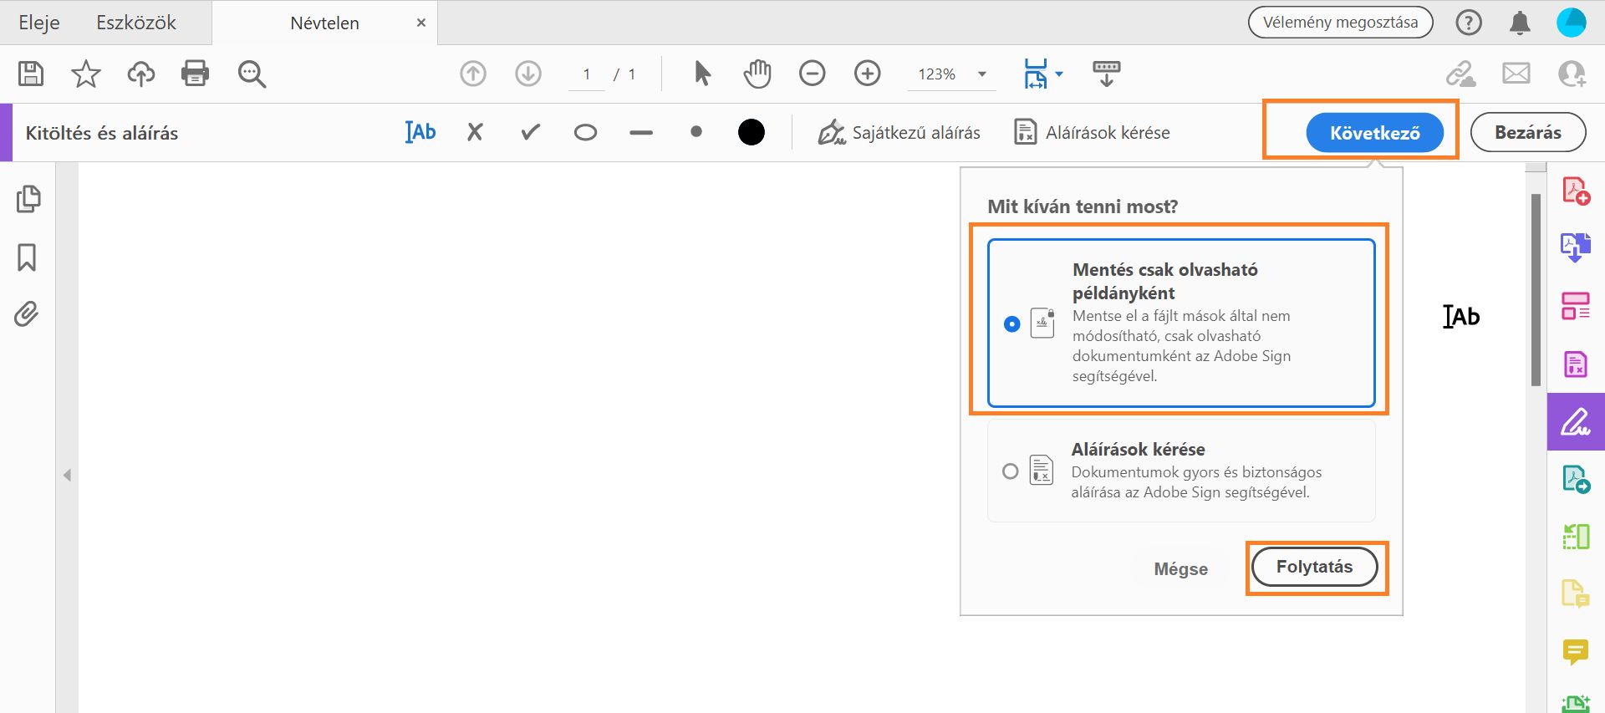Select the checkmark annotation tool
The height and width of the screenshot is (713, 1605).
pyautogui.click(x=530, y=132)
